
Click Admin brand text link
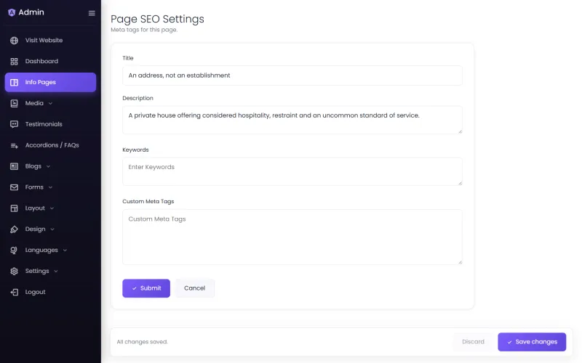tap(31, 12)
